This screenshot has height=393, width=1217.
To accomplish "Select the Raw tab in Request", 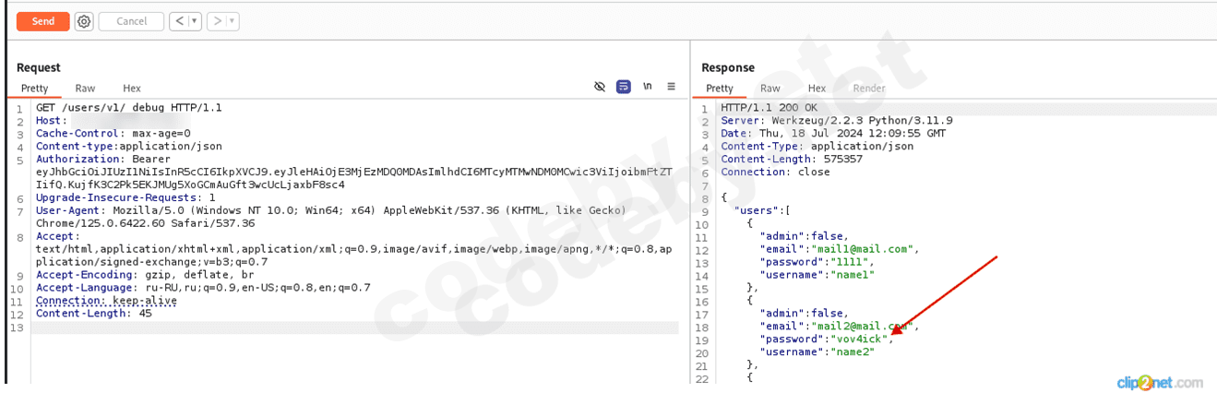I will [85, 89].
